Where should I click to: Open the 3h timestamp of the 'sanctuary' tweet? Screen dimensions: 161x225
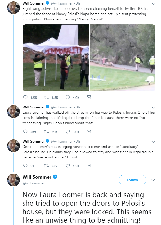78,141
